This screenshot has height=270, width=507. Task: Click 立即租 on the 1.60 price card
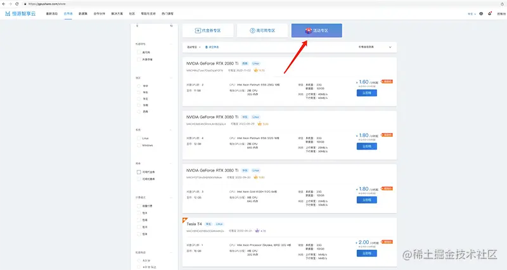[367, 93]
